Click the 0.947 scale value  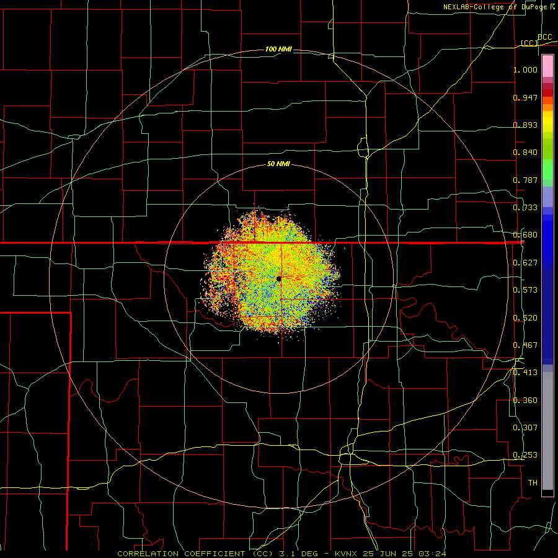point(525,97)
